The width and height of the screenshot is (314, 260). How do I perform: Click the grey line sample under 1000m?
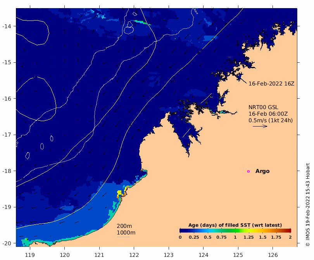[123, 237]
